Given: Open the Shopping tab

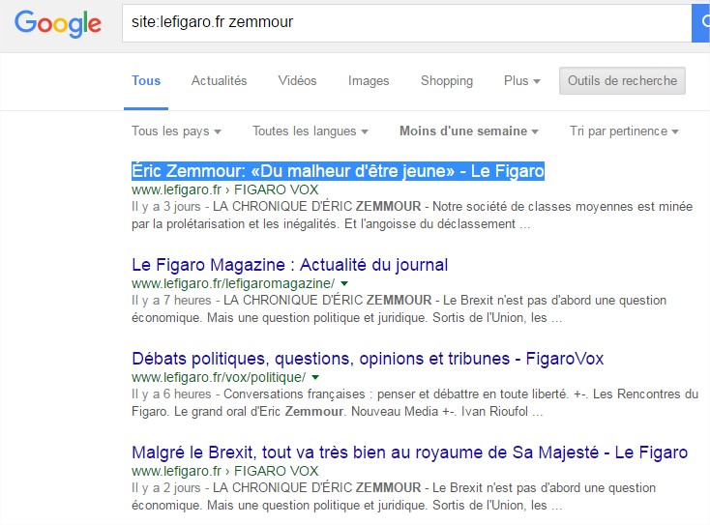Looking at the screenshot, I should (447, 80).
